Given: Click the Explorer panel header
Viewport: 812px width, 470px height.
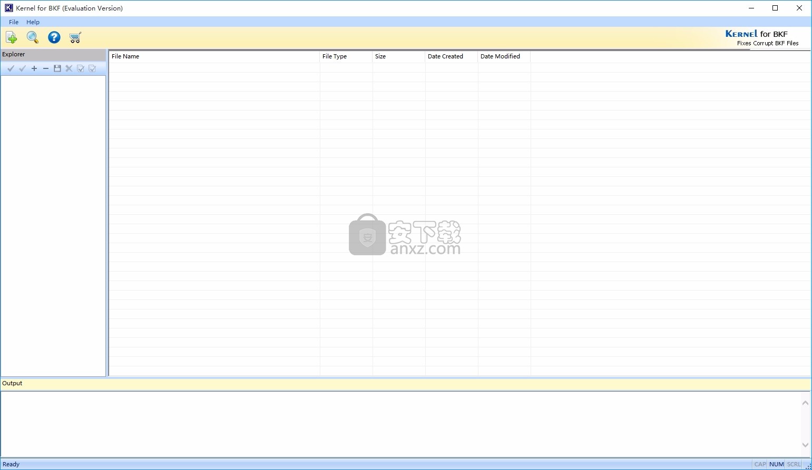Looking at the screenshot, I should 53,54.
